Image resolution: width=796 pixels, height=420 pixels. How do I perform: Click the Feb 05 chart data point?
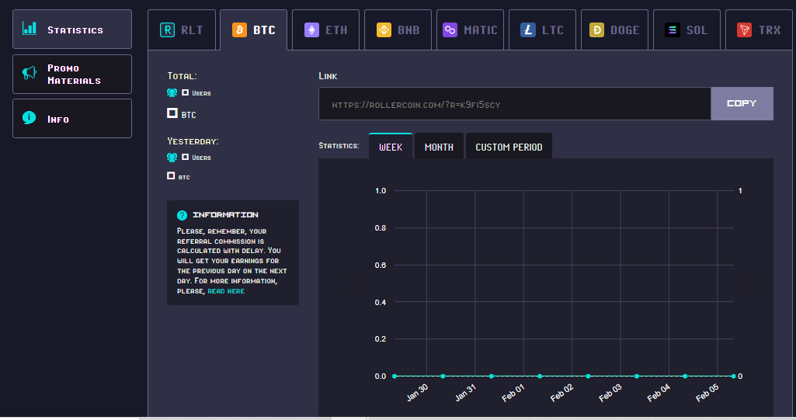[x=734, y=377]
